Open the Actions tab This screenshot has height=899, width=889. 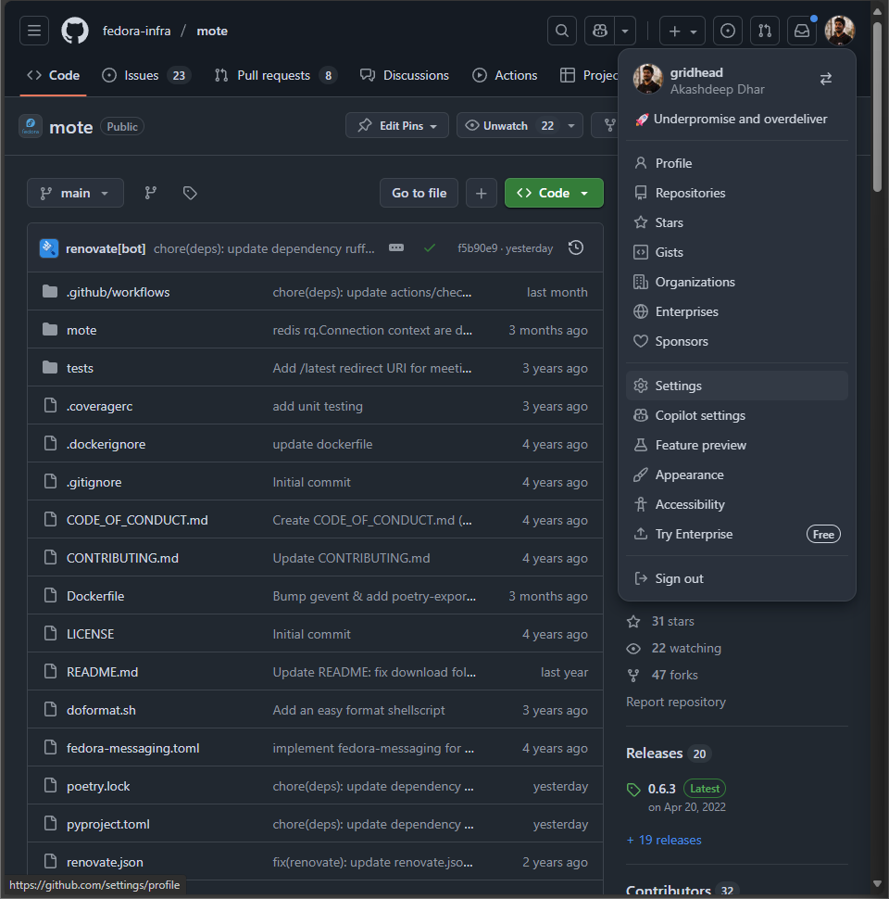(505, 75)
